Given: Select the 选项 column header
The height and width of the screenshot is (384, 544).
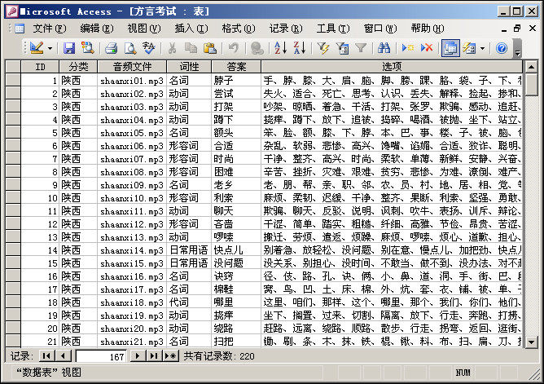Looking at the screenshot, I should (x=392, y=67).
